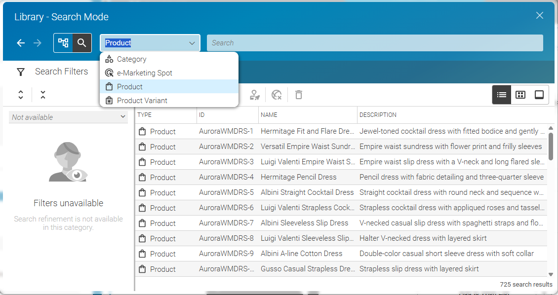Switch to tree browse mode
This screenshot has width=558, height=295.
63,43
